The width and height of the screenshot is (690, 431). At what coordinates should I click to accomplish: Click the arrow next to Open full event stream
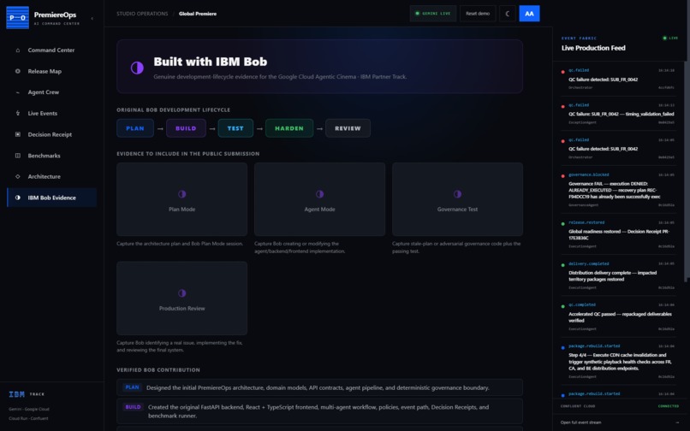click(676, 422)
